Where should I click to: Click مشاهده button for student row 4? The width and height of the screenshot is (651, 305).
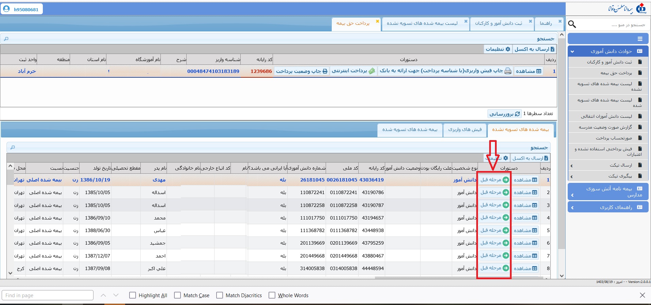click(526, 218)
